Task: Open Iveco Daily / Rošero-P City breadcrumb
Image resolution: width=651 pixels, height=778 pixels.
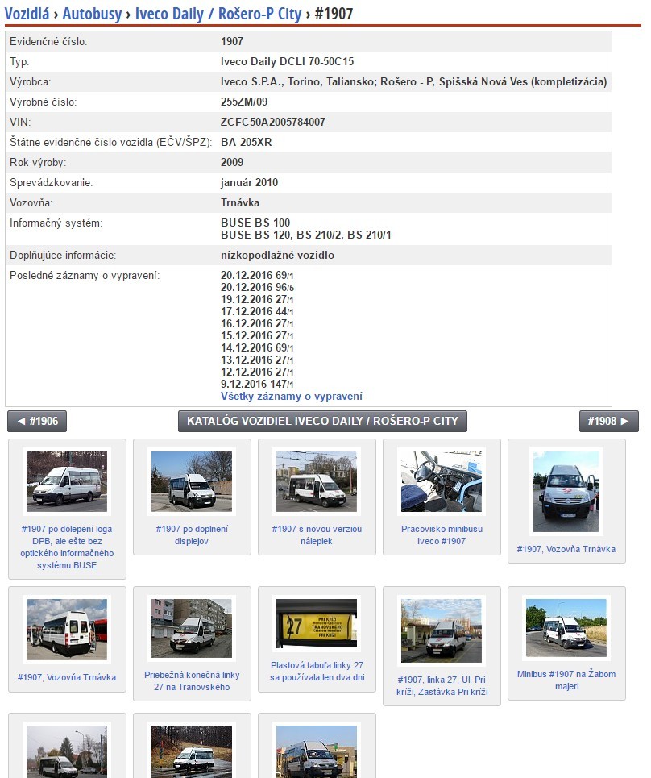Action: (x=217, y=14)
